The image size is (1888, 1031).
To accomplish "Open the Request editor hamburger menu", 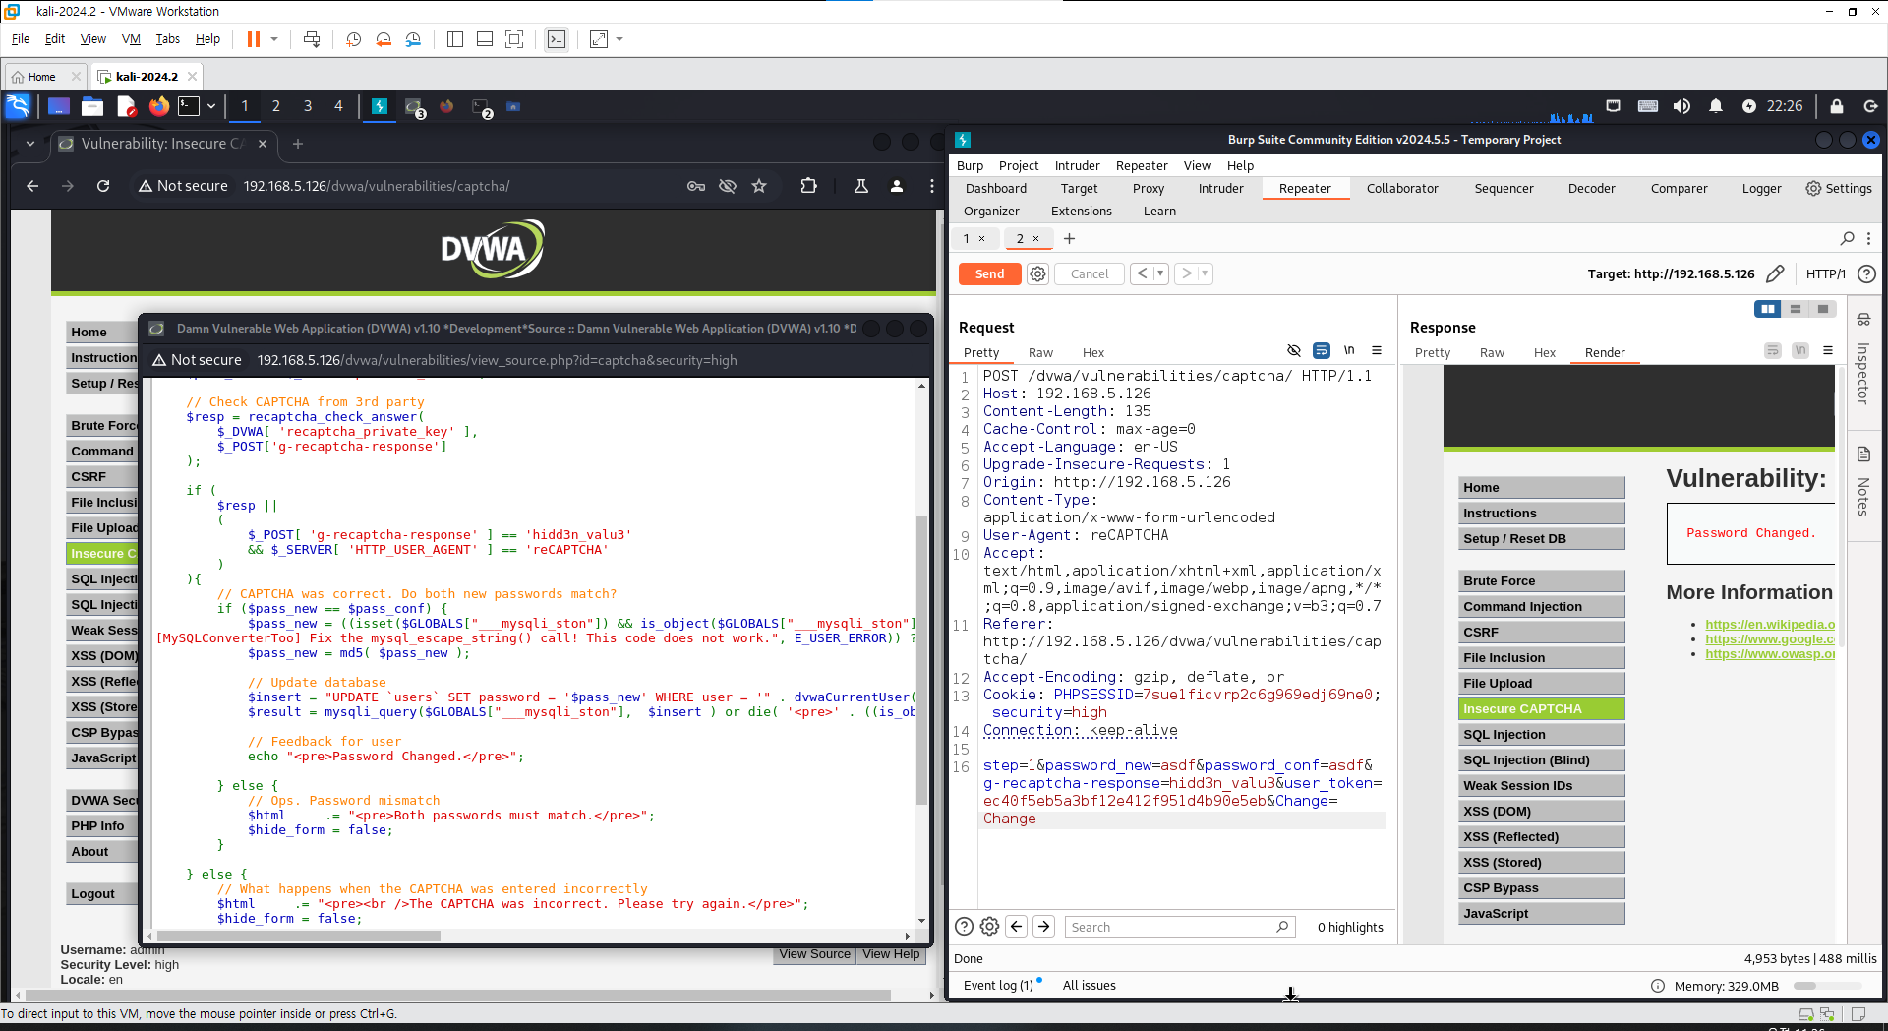I will click(x=1377, y=350).
